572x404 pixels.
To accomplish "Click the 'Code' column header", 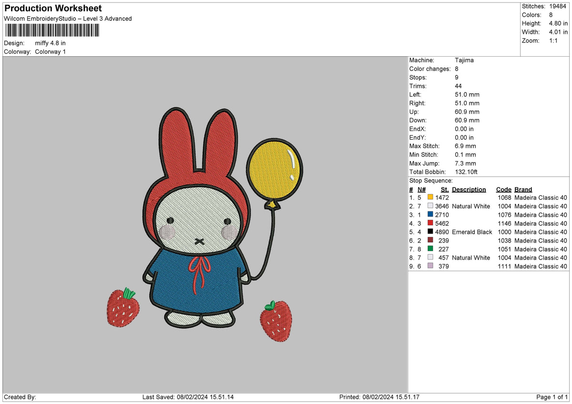I will point(503,190).
